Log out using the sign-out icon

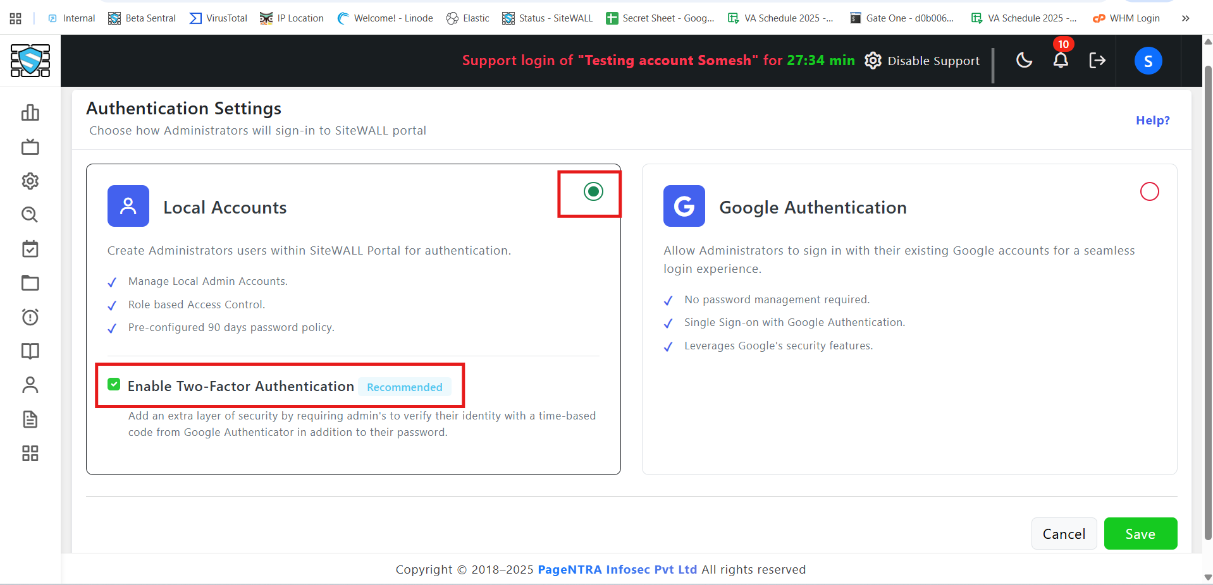tap(1098, 61)
